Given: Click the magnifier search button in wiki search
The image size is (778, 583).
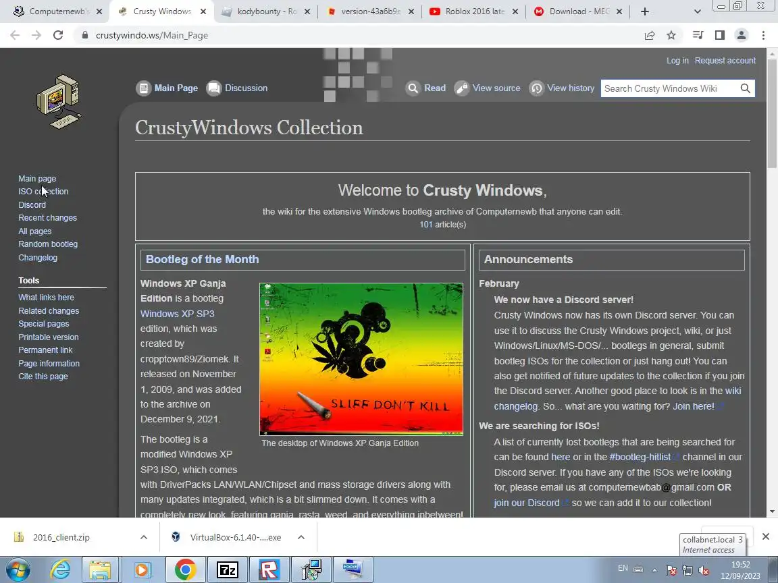Looking at the screenshot, I should (745, 88).
